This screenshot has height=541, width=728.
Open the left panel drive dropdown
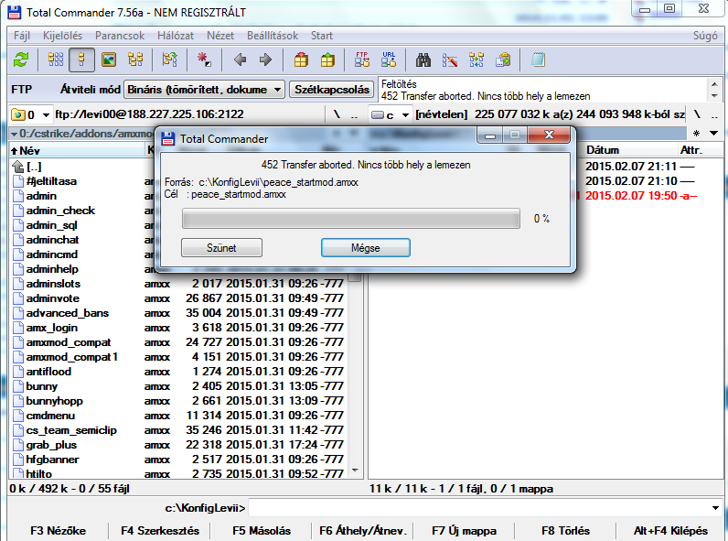click(x=31, y=114)
